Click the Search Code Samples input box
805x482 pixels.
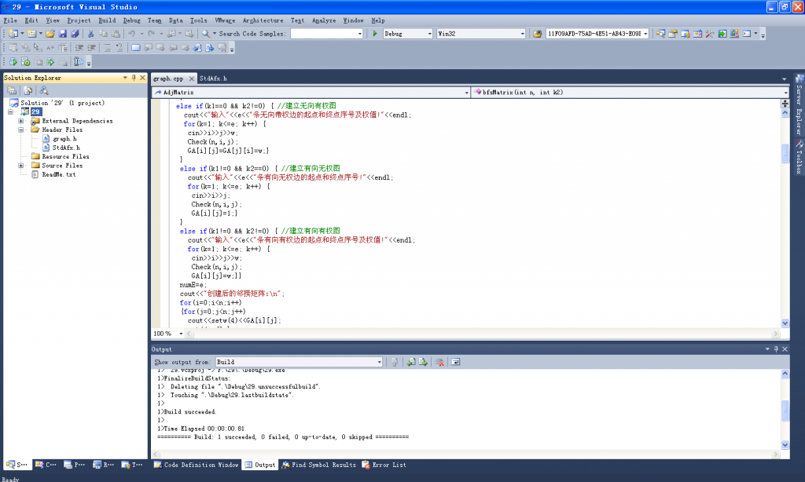(323, 34)
